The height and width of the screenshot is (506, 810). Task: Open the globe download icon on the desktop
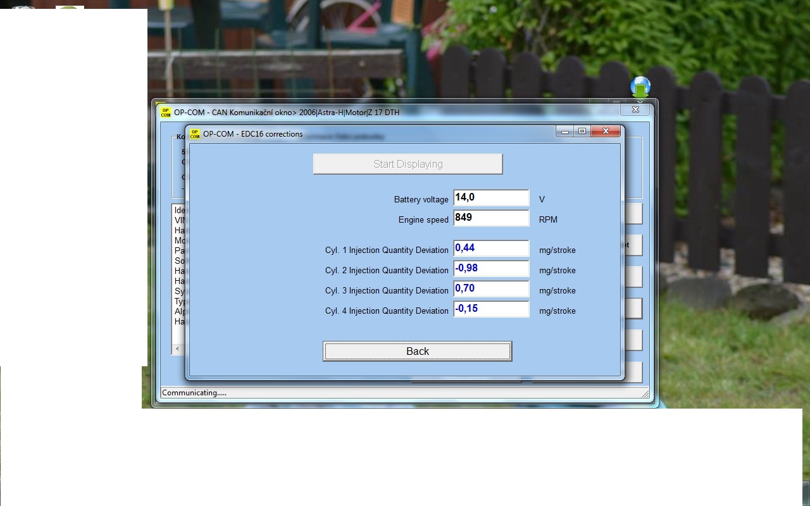point(640,87)
